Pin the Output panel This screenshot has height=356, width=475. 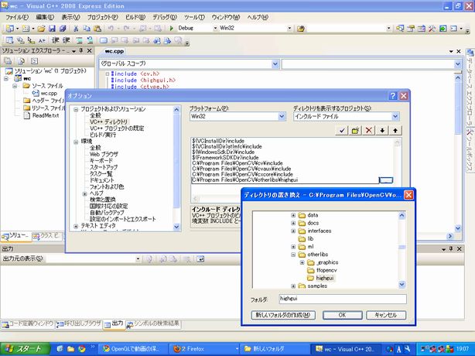(451, 248)
